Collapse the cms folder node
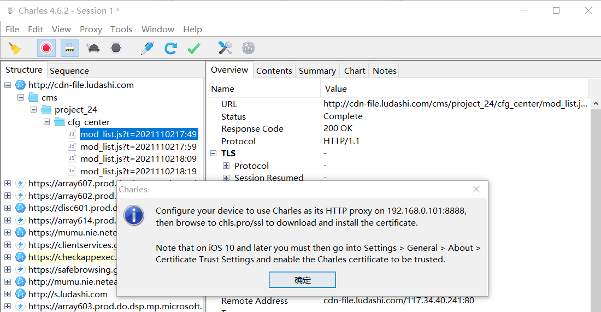Screen dimensions: 601x312 21,98
